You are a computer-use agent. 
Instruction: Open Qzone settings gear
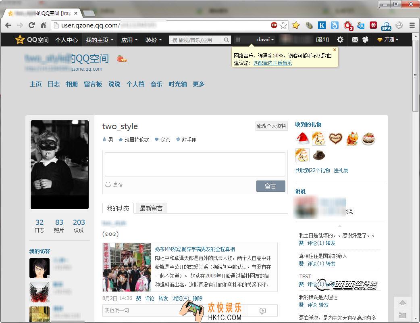click(x=340, y=40)
